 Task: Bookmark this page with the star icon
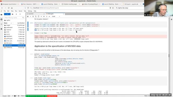point(113,8)
